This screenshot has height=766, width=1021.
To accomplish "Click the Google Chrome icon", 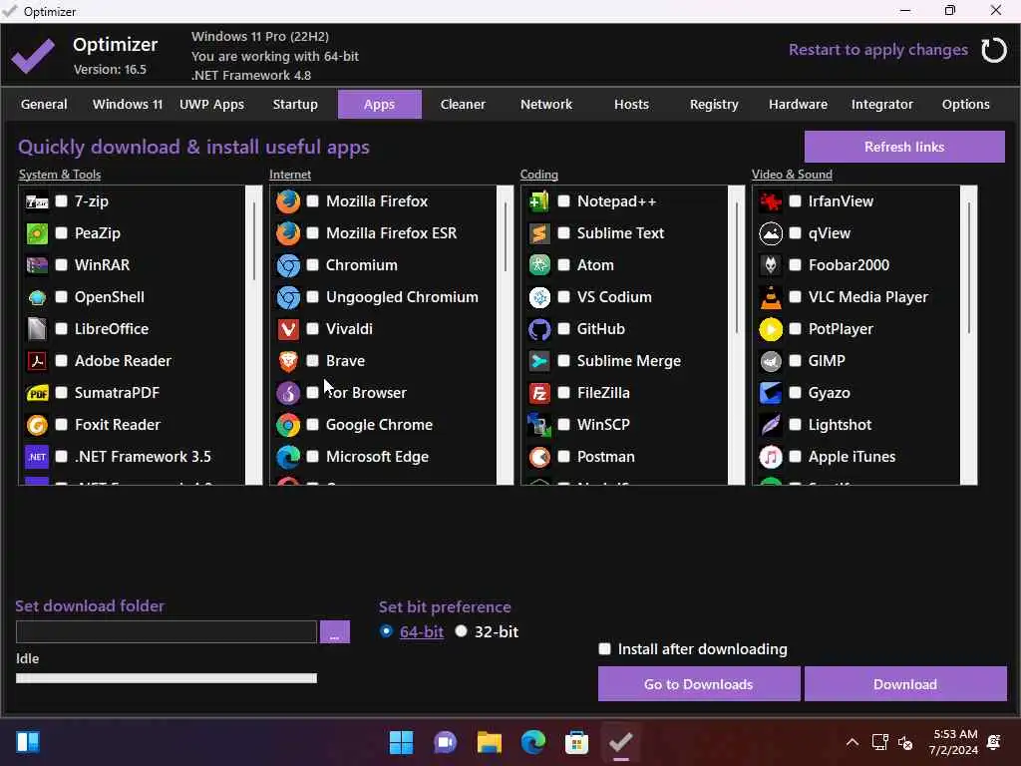I will pos(288,425).
